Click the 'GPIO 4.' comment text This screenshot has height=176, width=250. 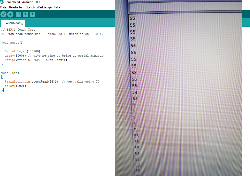[97, 34]
